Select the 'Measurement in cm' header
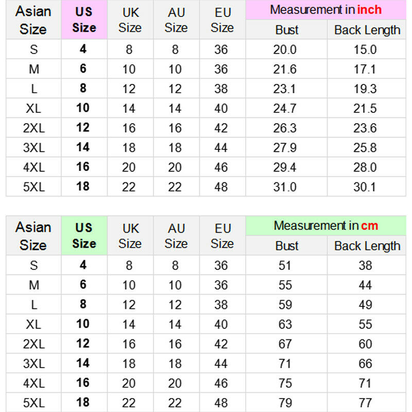Screen dimensions: 412x412 (x=326, y=226)
